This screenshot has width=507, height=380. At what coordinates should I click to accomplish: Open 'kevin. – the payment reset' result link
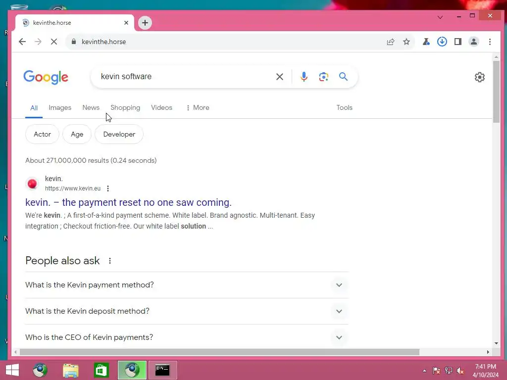click(128, 202)
